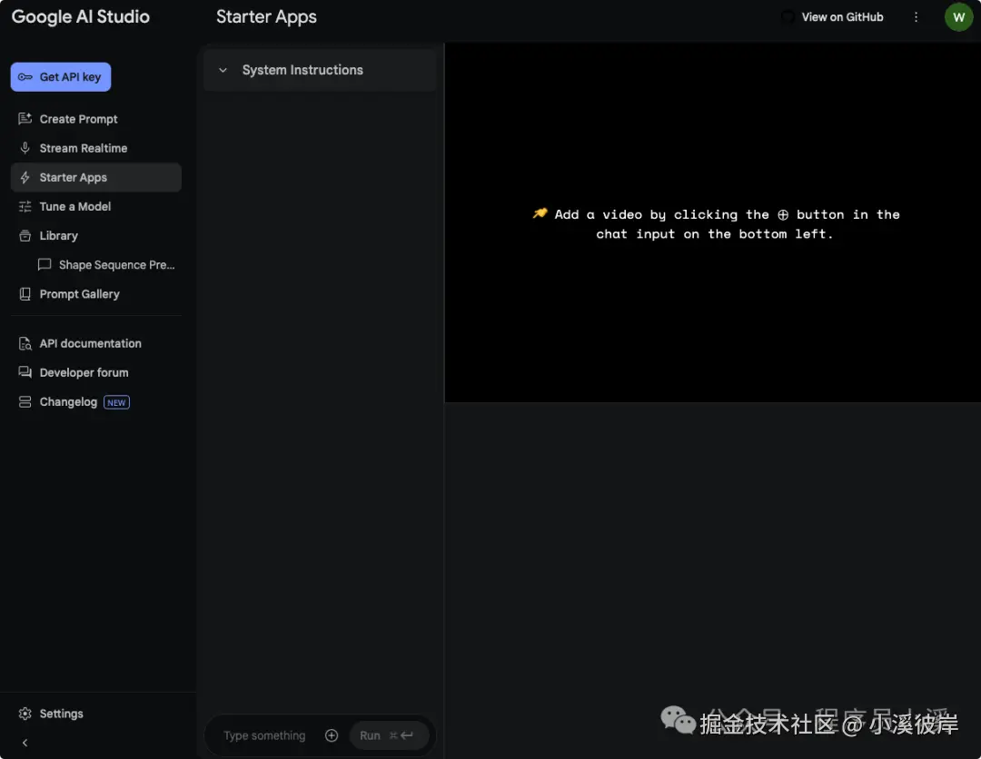This screenshot has width=981, height=759.
Task: Open the W account avatar
Action: coord(958,17)
